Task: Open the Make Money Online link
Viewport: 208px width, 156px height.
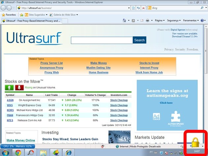Action: (x=21, y=140)
